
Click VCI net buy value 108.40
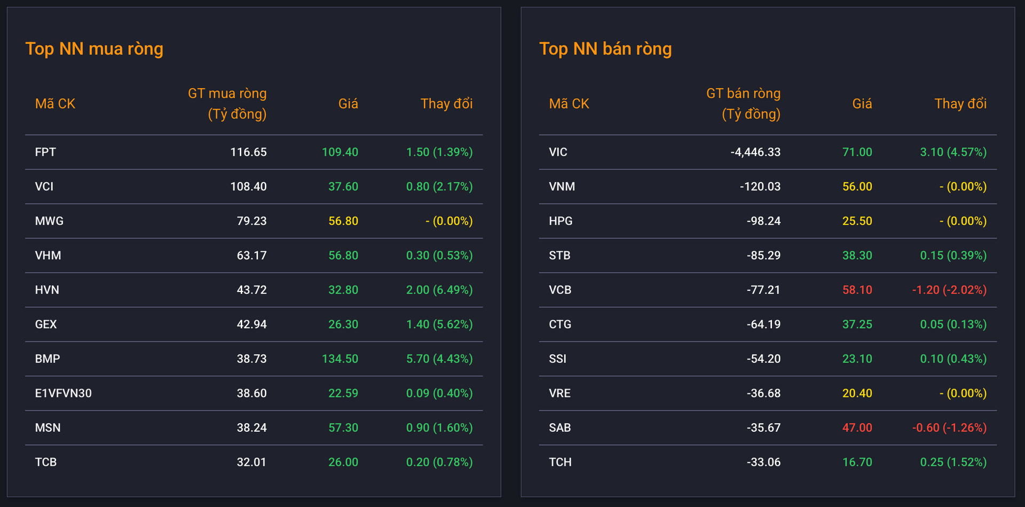tap(248, 187)
